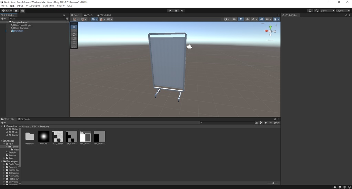
Task: Go to FBX in breadcrumb path
Action: [34, 126]
